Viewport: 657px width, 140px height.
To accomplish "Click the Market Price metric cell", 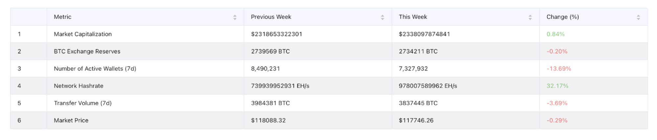I will [x=71, y=121].
